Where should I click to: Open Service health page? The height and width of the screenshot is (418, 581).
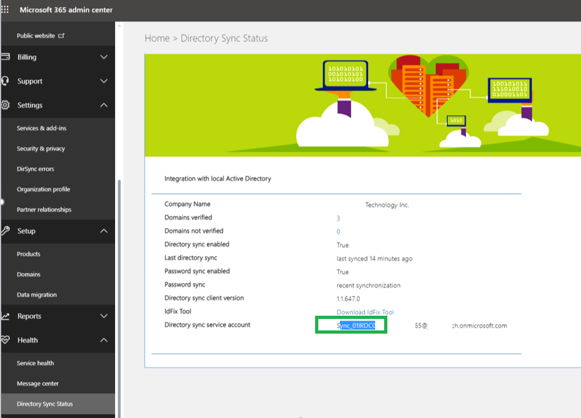coord(35,363)
